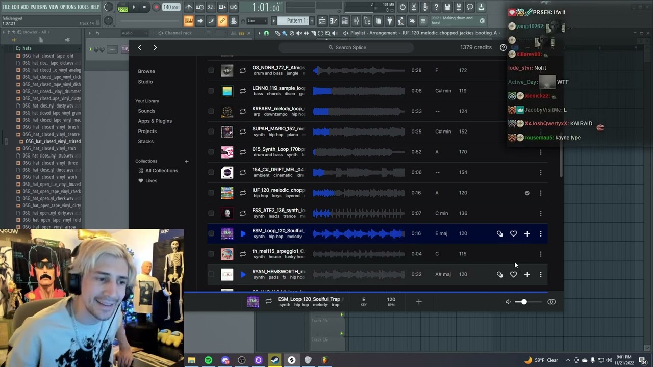Screen dimensions: 653x367
Task: Open the VIEW menu
Action: [x=54, y=7]
